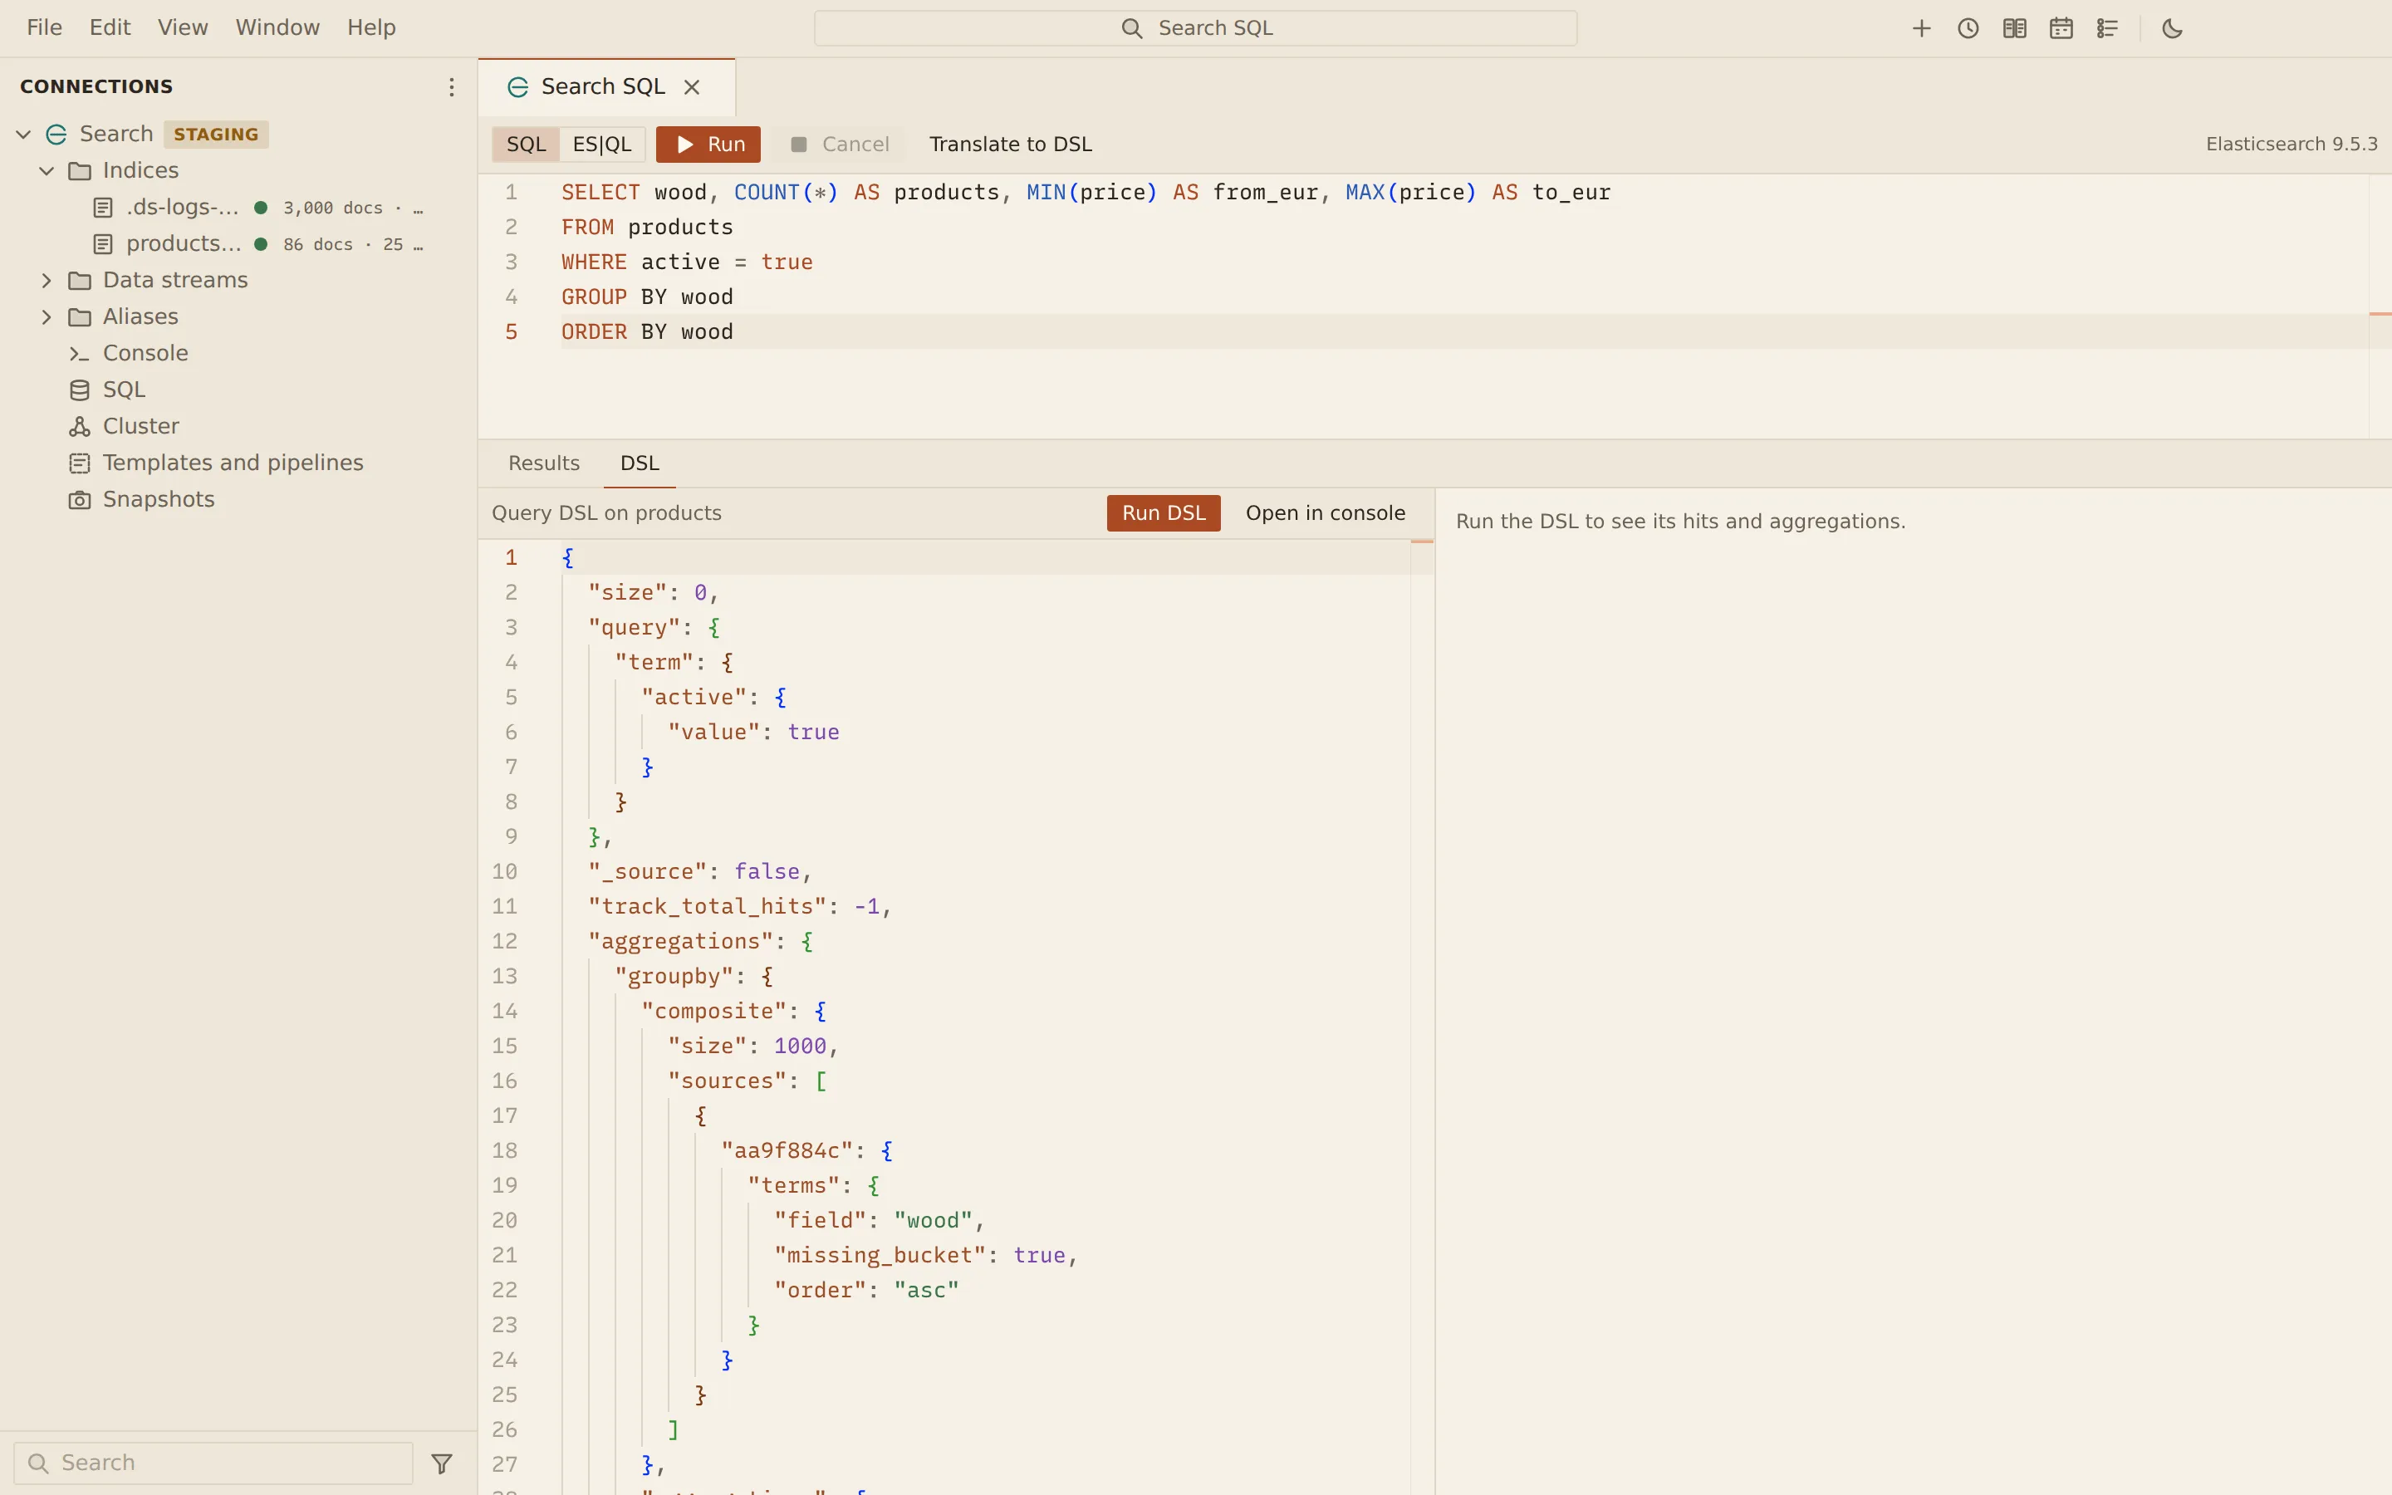This screenshot has height=1495, width=2392.
Task: Click the plus icon in top toolbar
Action: pos(1920,29)
